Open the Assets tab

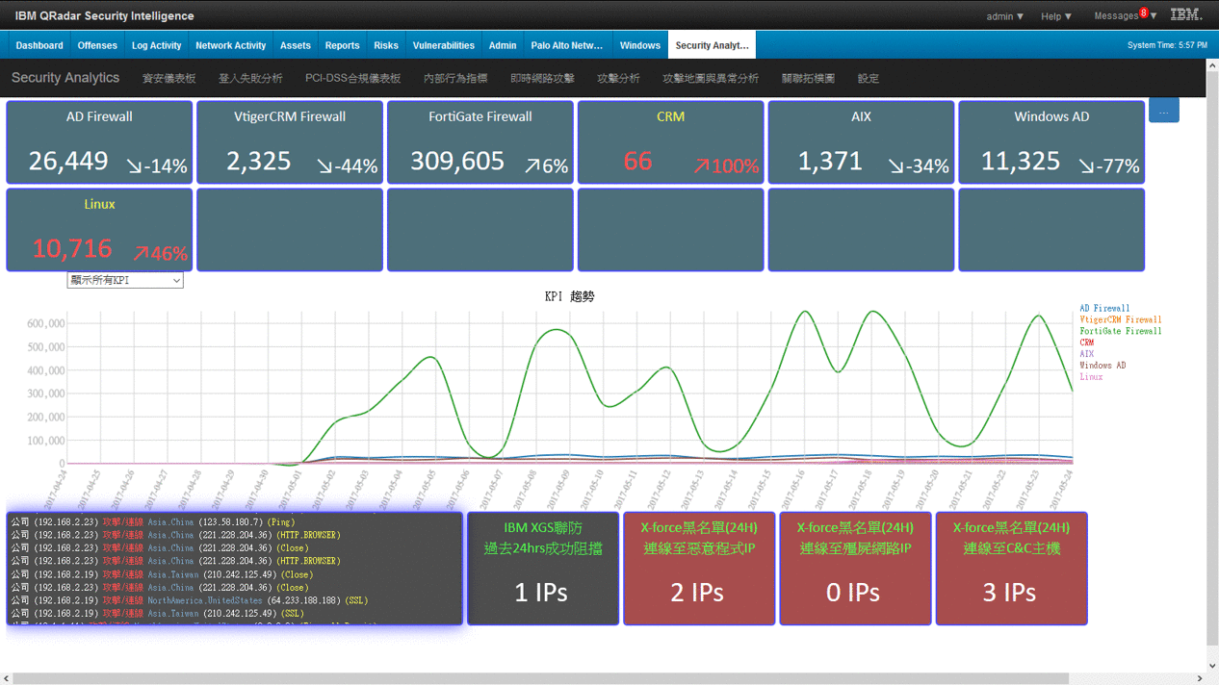pos(296,45)
